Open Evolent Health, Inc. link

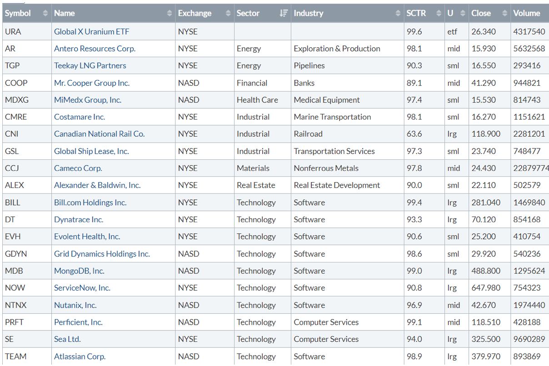(87, 237)
